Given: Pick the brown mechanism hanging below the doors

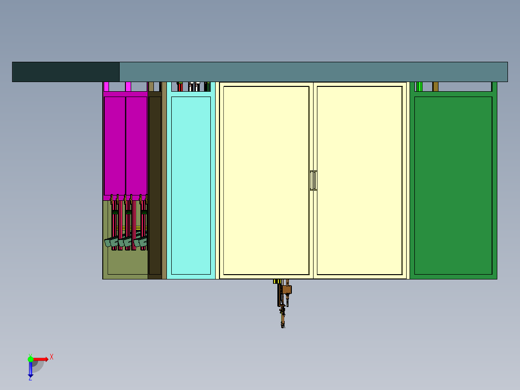Looking at the screenshot, I should [x=283, y=303].
